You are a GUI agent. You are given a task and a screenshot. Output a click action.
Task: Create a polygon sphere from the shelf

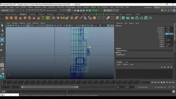(7, 18)
